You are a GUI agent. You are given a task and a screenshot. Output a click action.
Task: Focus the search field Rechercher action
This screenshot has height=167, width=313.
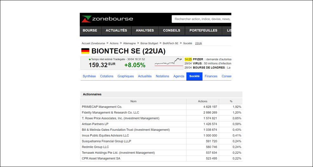pos(201,19)
